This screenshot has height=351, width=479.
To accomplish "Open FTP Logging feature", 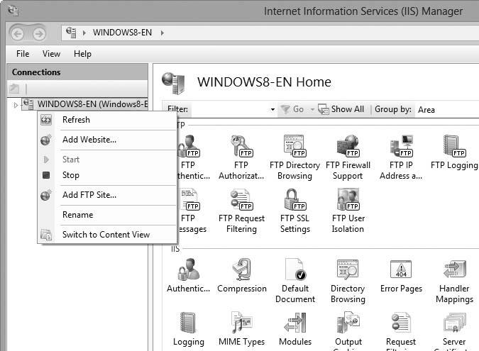I will pyautogui.click(x=454, y=152).
